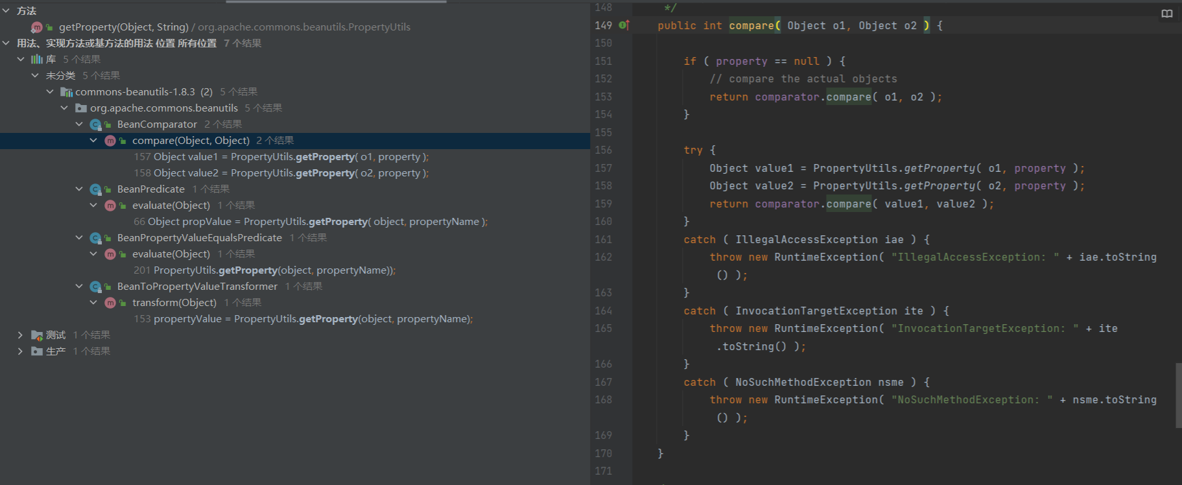Image resolution: width=1182 pixels, height=485 pixels.
Task: Click the "IllegalAccessException: " string literal
Action: coord(975,257)
